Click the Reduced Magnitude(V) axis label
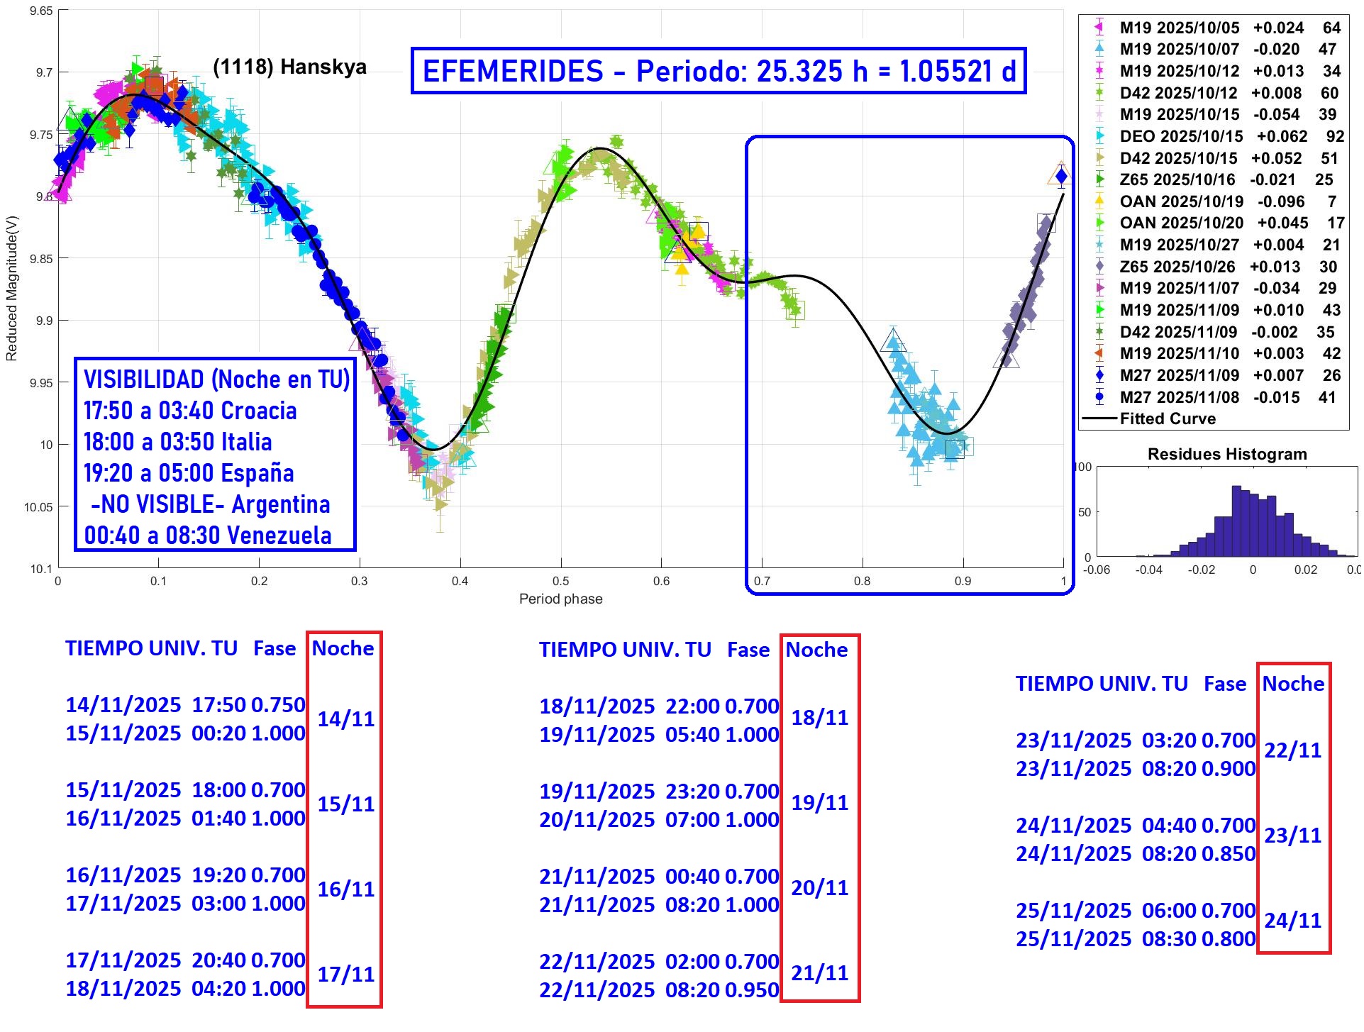The height and width of the screenshot is (1032, 1364). click(x=11, y=289)
